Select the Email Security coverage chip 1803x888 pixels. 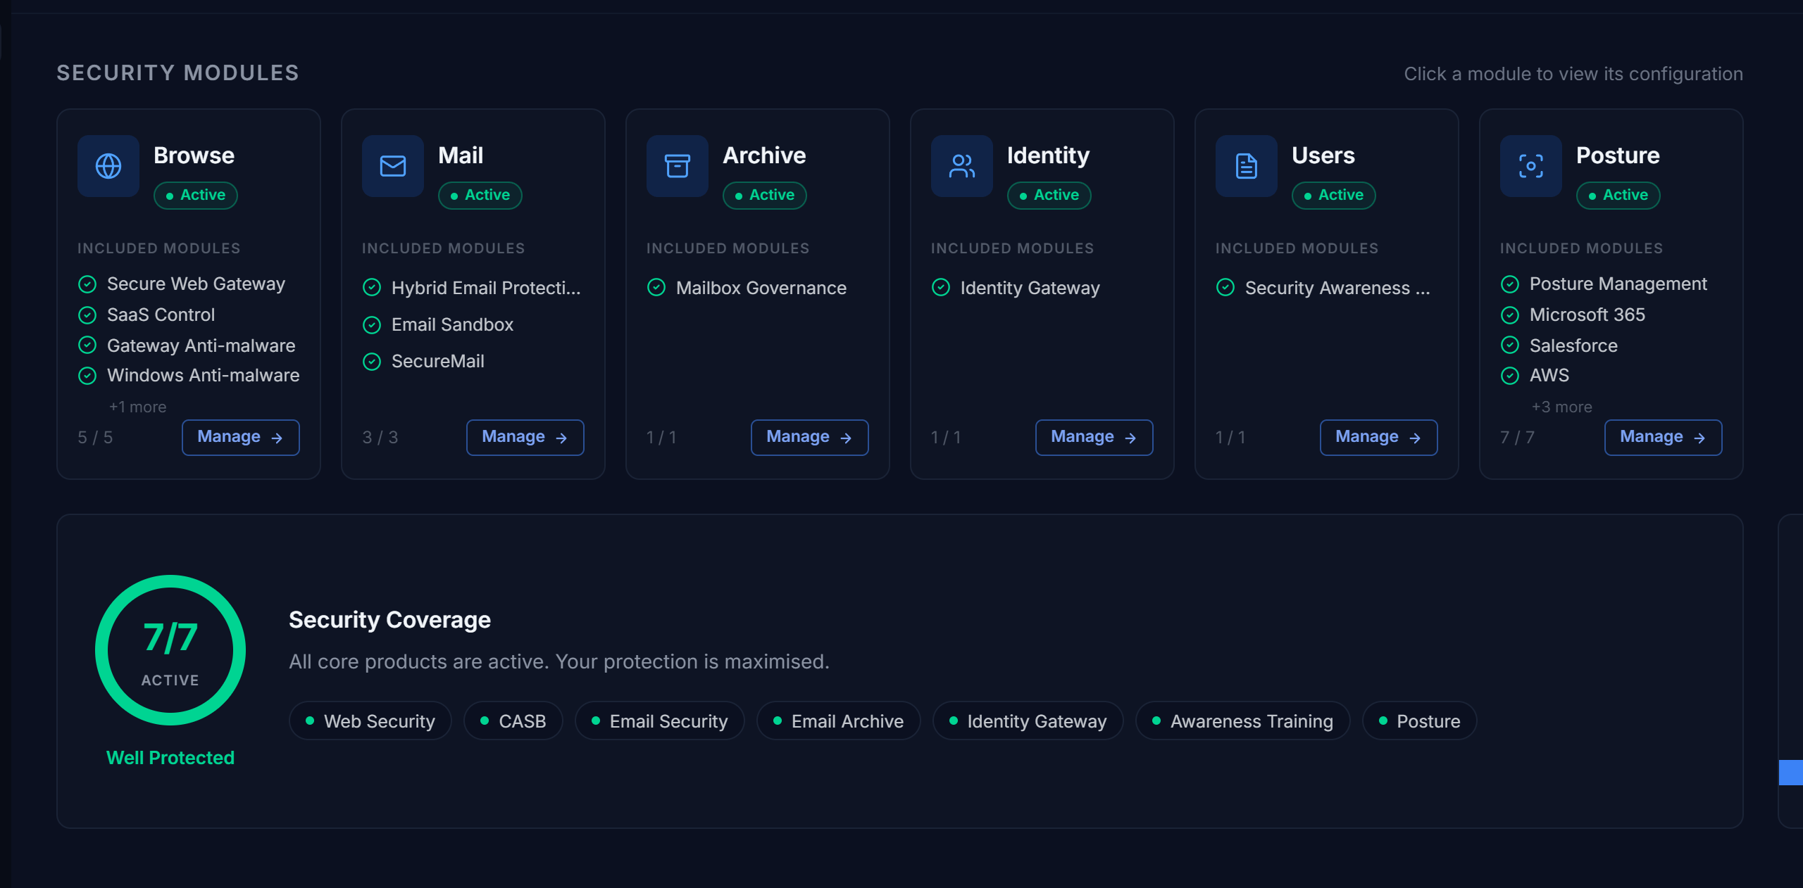(x=660, y=721)
